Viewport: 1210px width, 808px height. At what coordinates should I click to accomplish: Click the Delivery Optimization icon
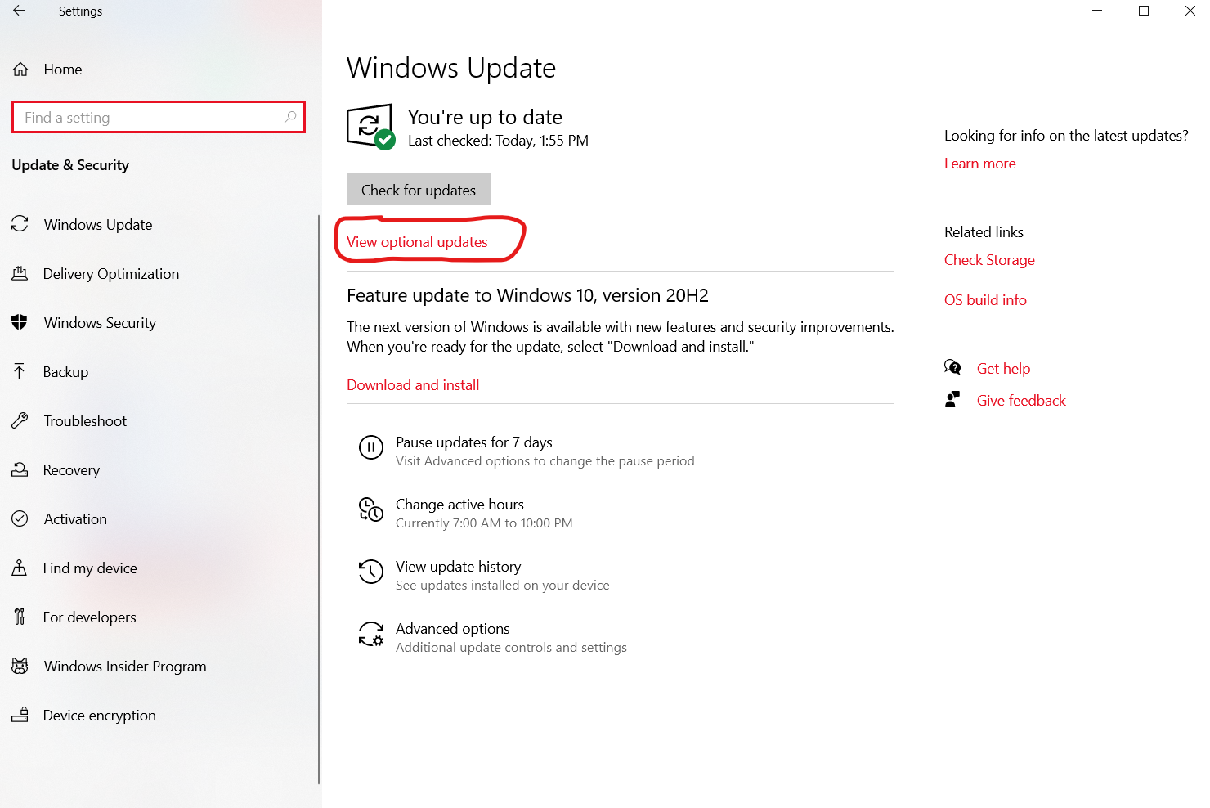tap(20, 273)
